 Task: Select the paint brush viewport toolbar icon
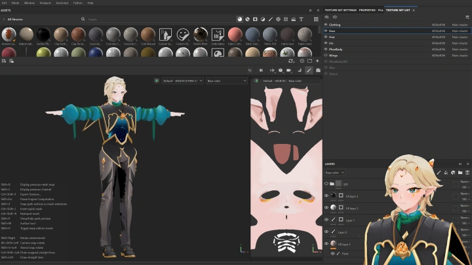309,70
